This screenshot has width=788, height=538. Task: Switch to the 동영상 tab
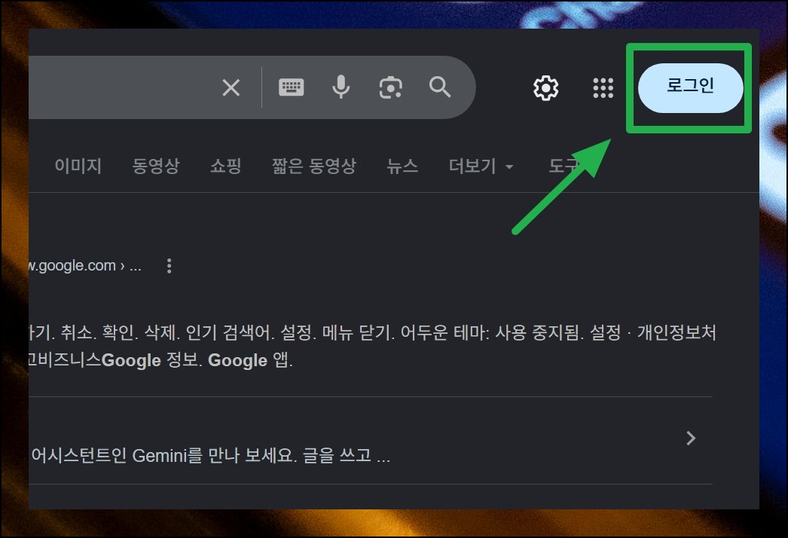155,166
